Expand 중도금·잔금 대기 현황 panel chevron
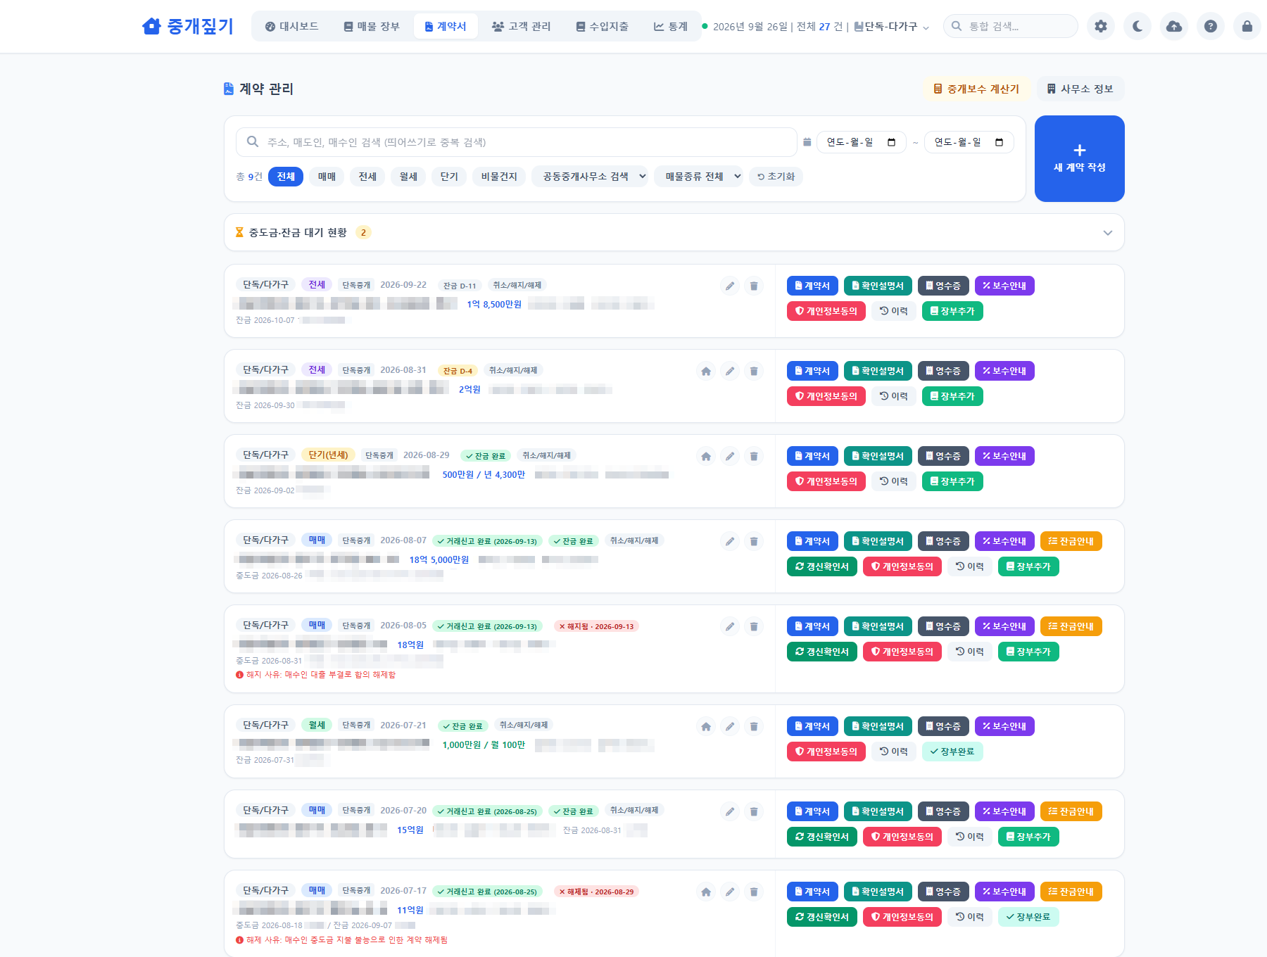The height and width of the screenshot is (957, 1267). 1108,233
